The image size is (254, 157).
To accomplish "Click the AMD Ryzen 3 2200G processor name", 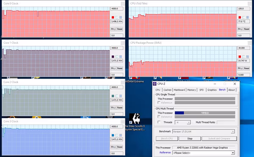I will pyautogui.click(x=202, y=147).
